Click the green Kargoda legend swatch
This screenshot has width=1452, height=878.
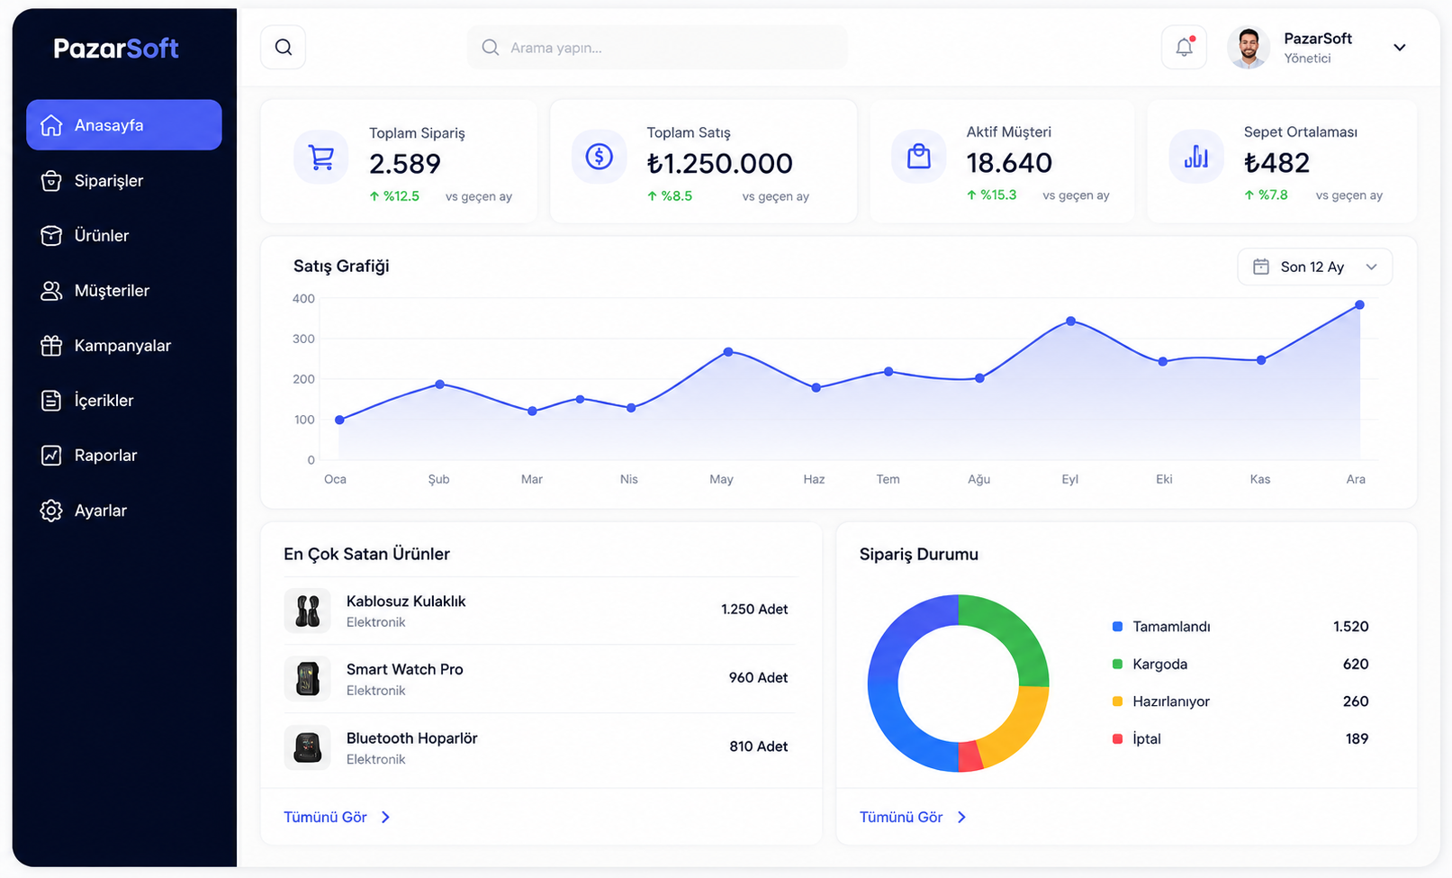[1117, 664]
